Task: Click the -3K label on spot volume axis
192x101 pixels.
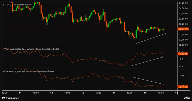Action: tap(181, 66)
